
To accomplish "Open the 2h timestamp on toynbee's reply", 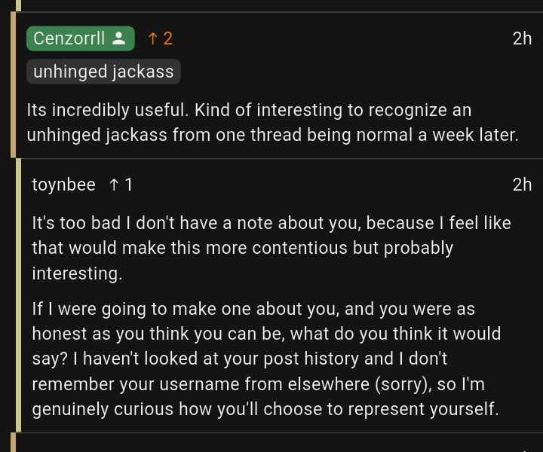I will pyautogui.click(x=522, y=185).
